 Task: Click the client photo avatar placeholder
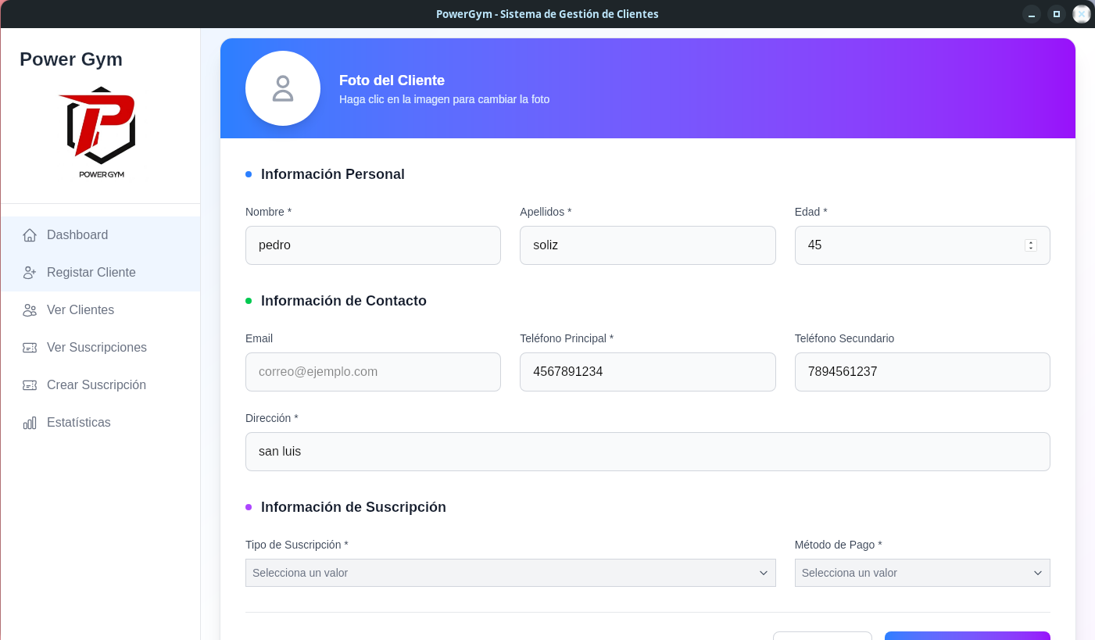(x=283, y=88)
